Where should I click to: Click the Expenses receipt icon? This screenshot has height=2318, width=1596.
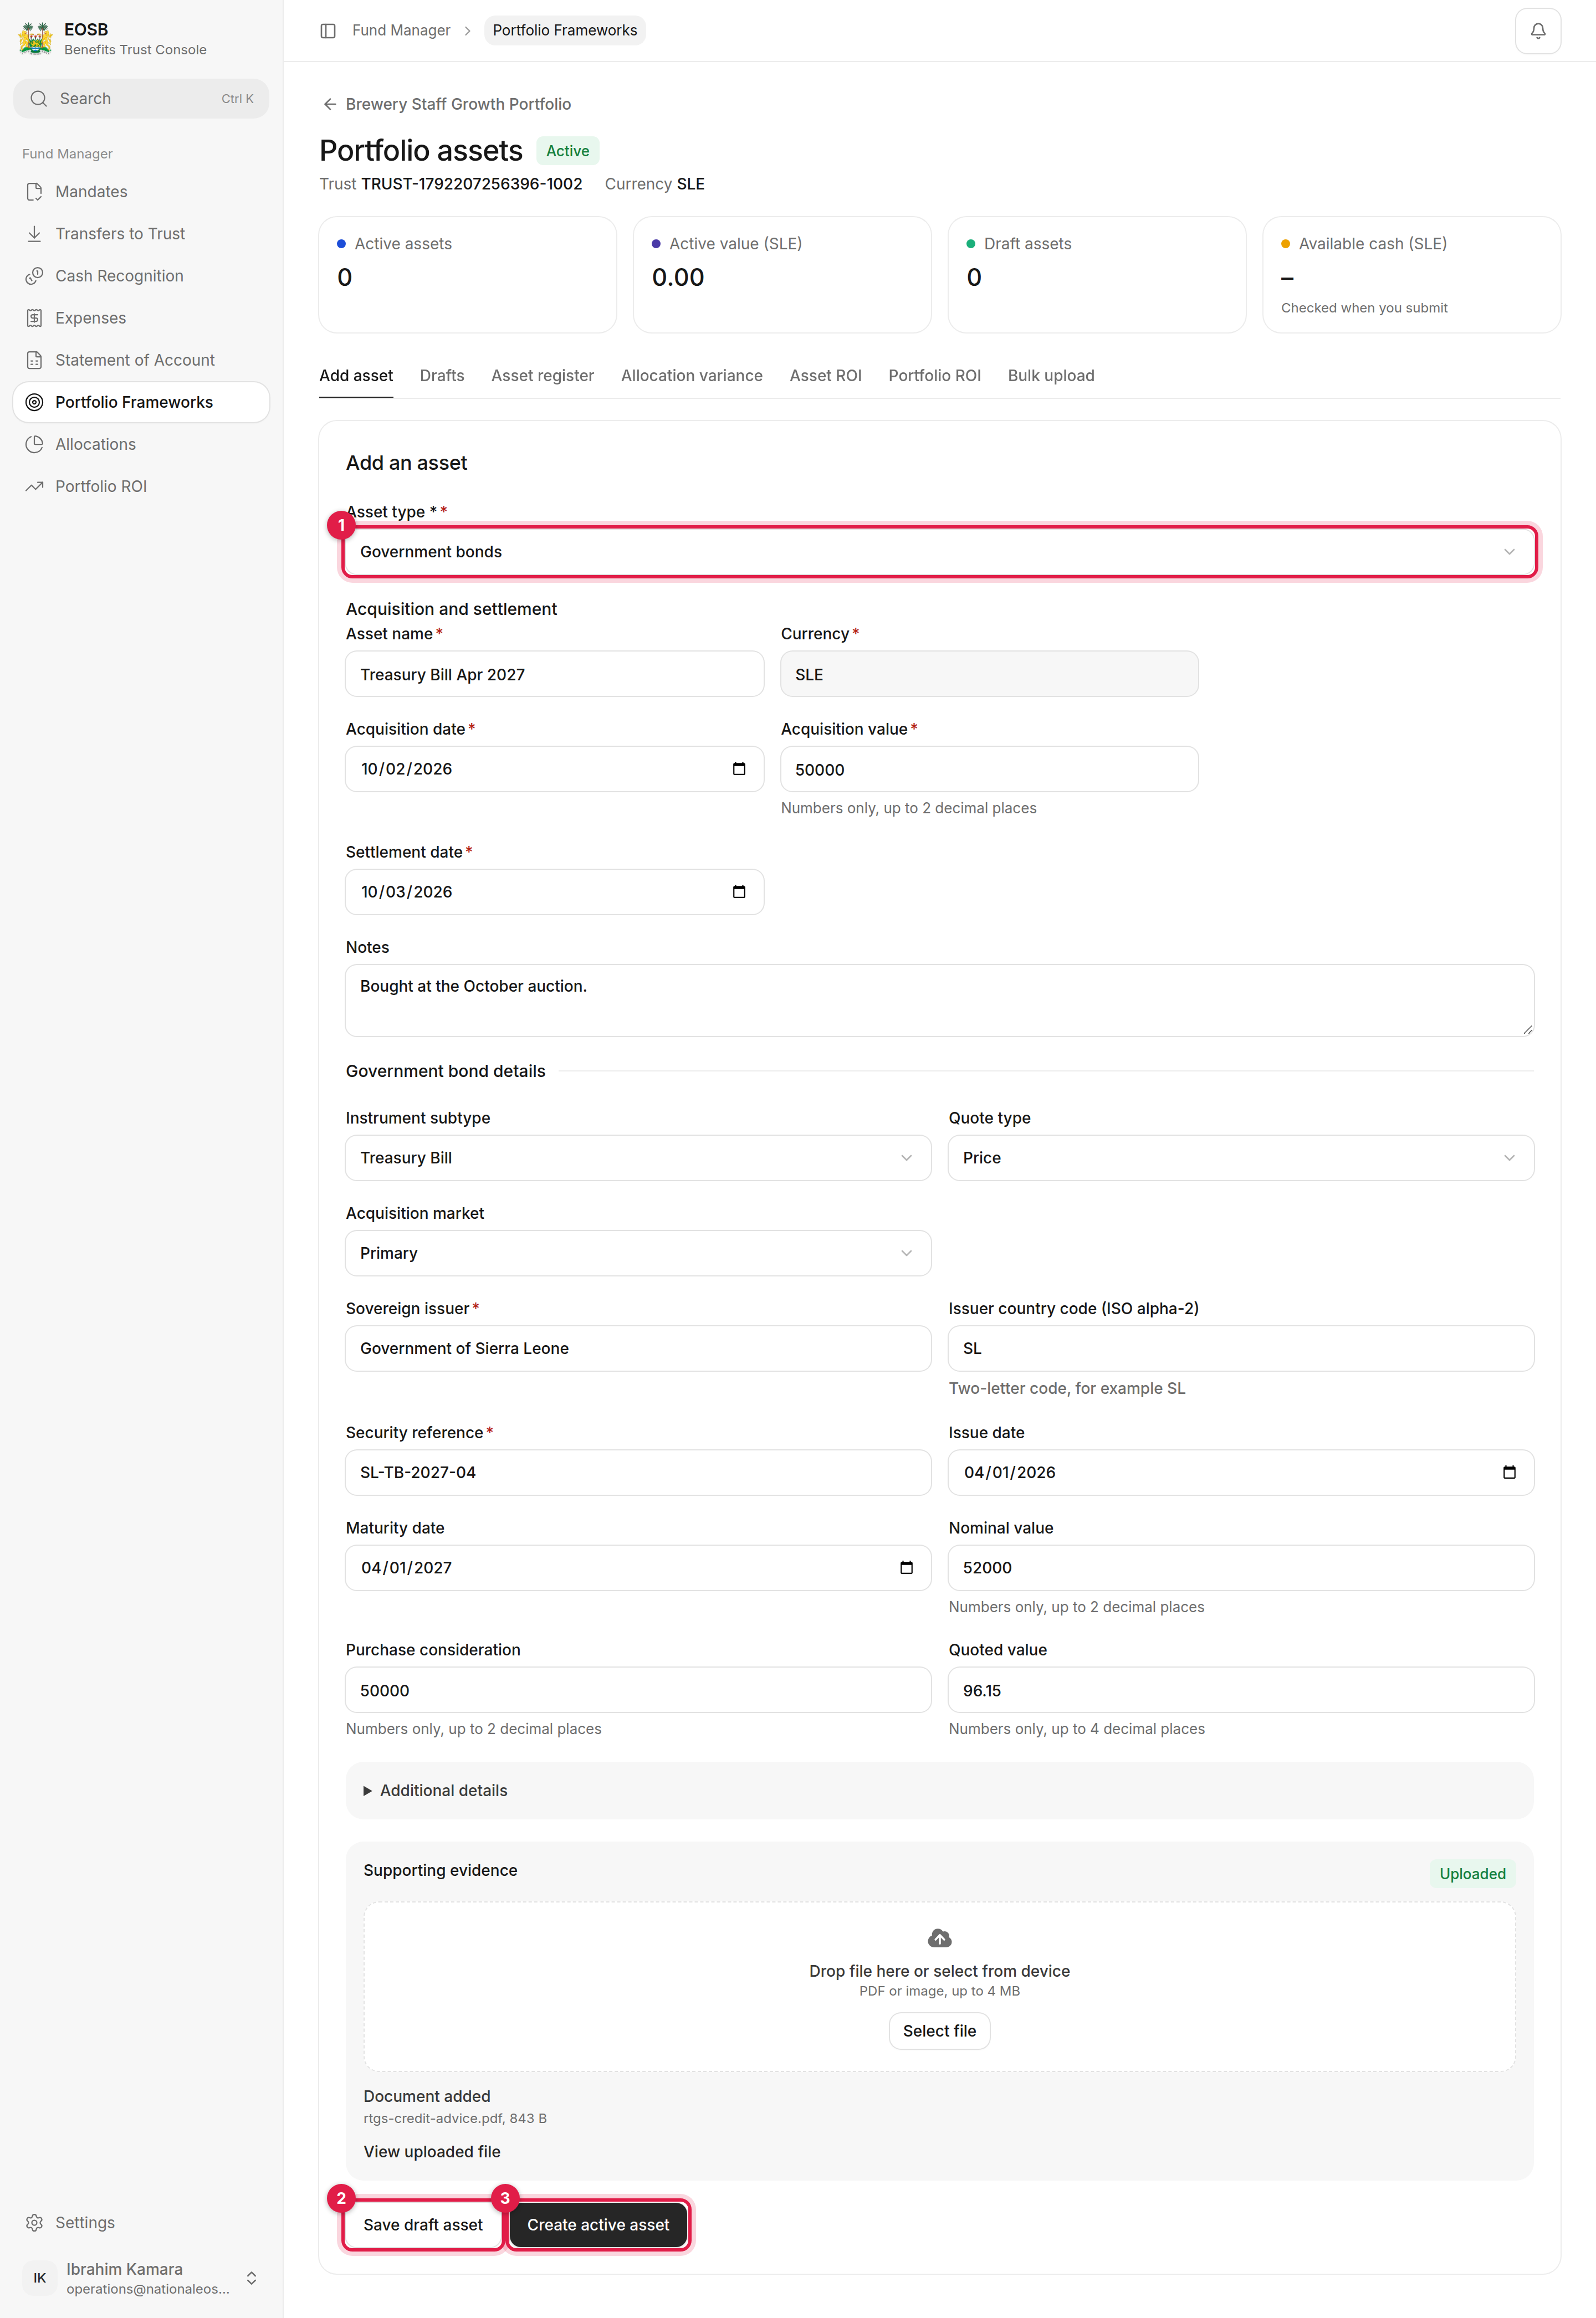click(x=34, y=318)
